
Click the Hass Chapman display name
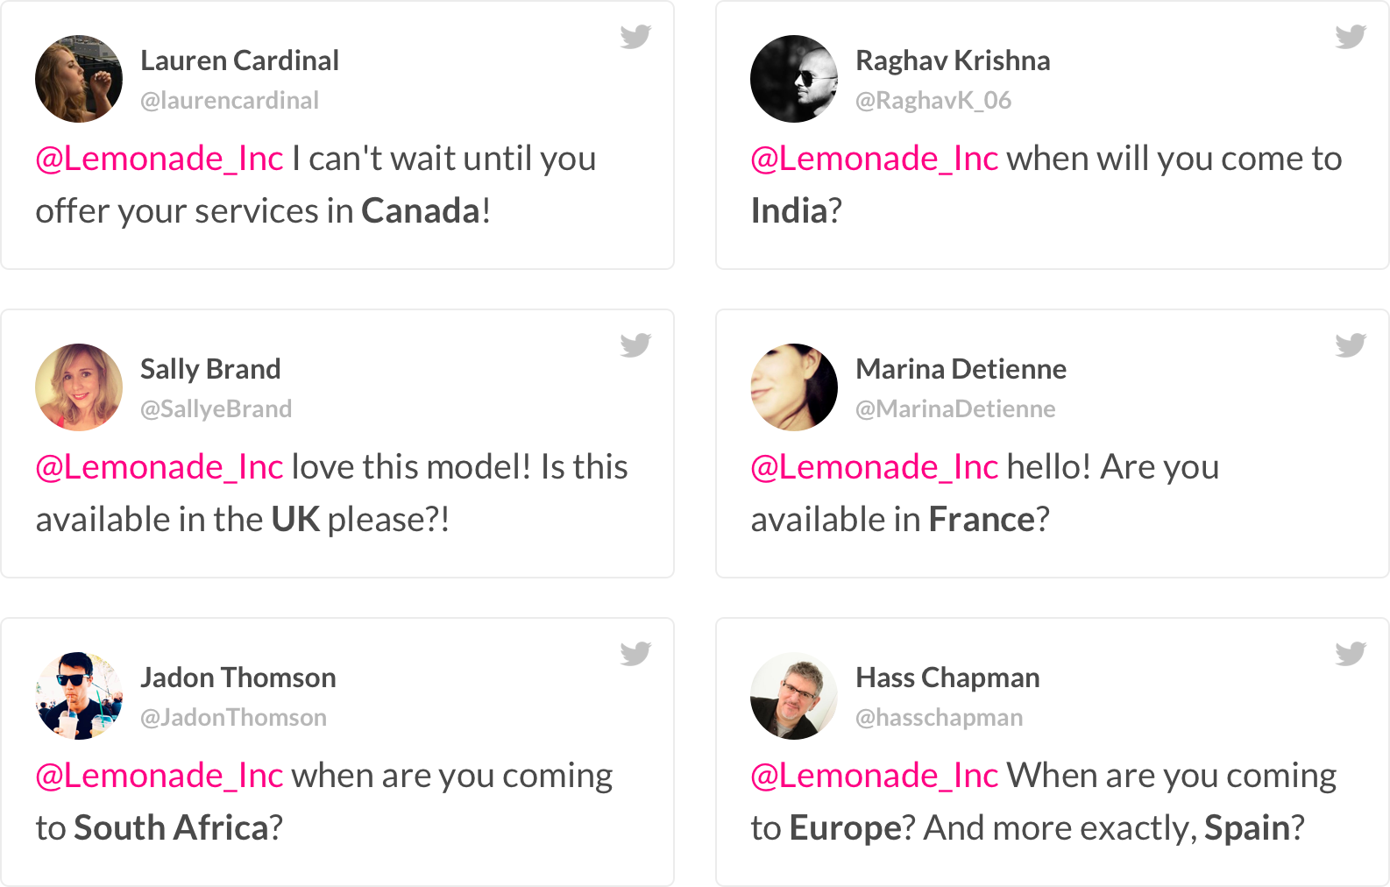coord(947,678)
